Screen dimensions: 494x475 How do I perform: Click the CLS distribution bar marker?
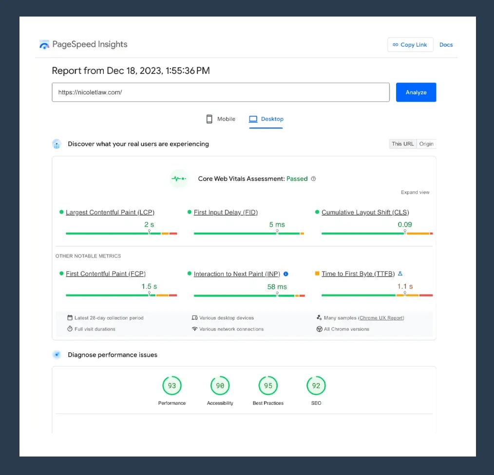point(405,232)
